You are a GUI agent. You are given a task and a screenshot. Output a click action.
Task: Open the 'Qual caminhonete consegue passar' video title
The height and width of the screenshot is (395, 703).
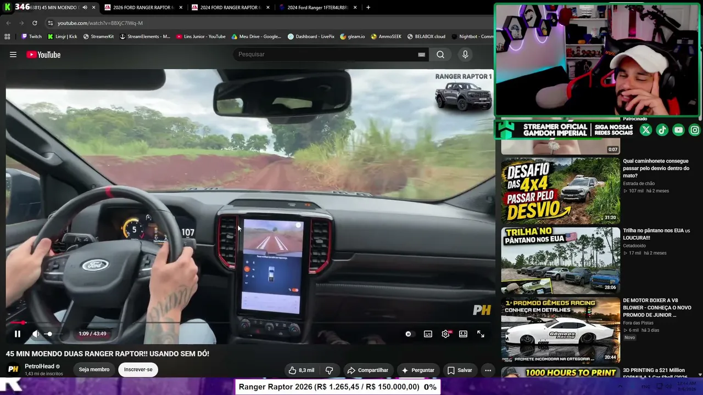[656, 168]
